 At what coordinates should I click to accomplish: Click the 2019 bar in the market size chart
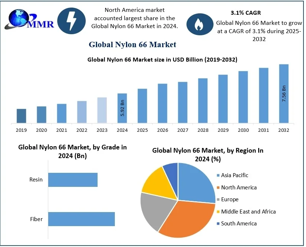pos(21,116)
